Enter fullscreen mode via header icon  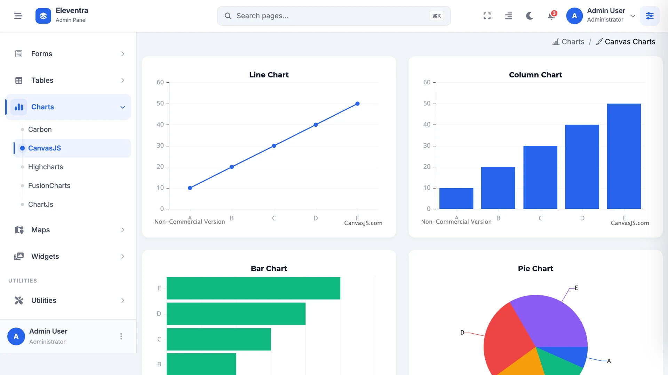click(487, 16)
